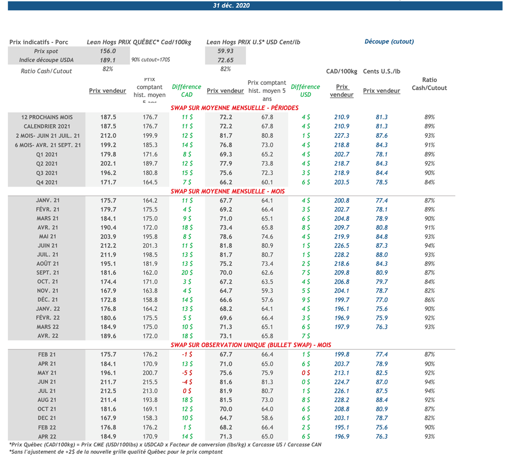Click Prix vendeur header under CAD/100kg
510x458 pixels.
coord(342,91)
